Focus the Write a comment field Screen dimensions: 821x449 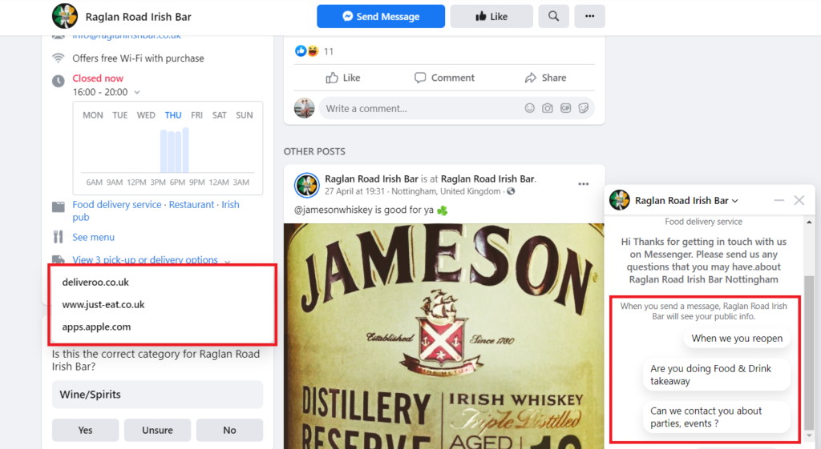point(419,108)
